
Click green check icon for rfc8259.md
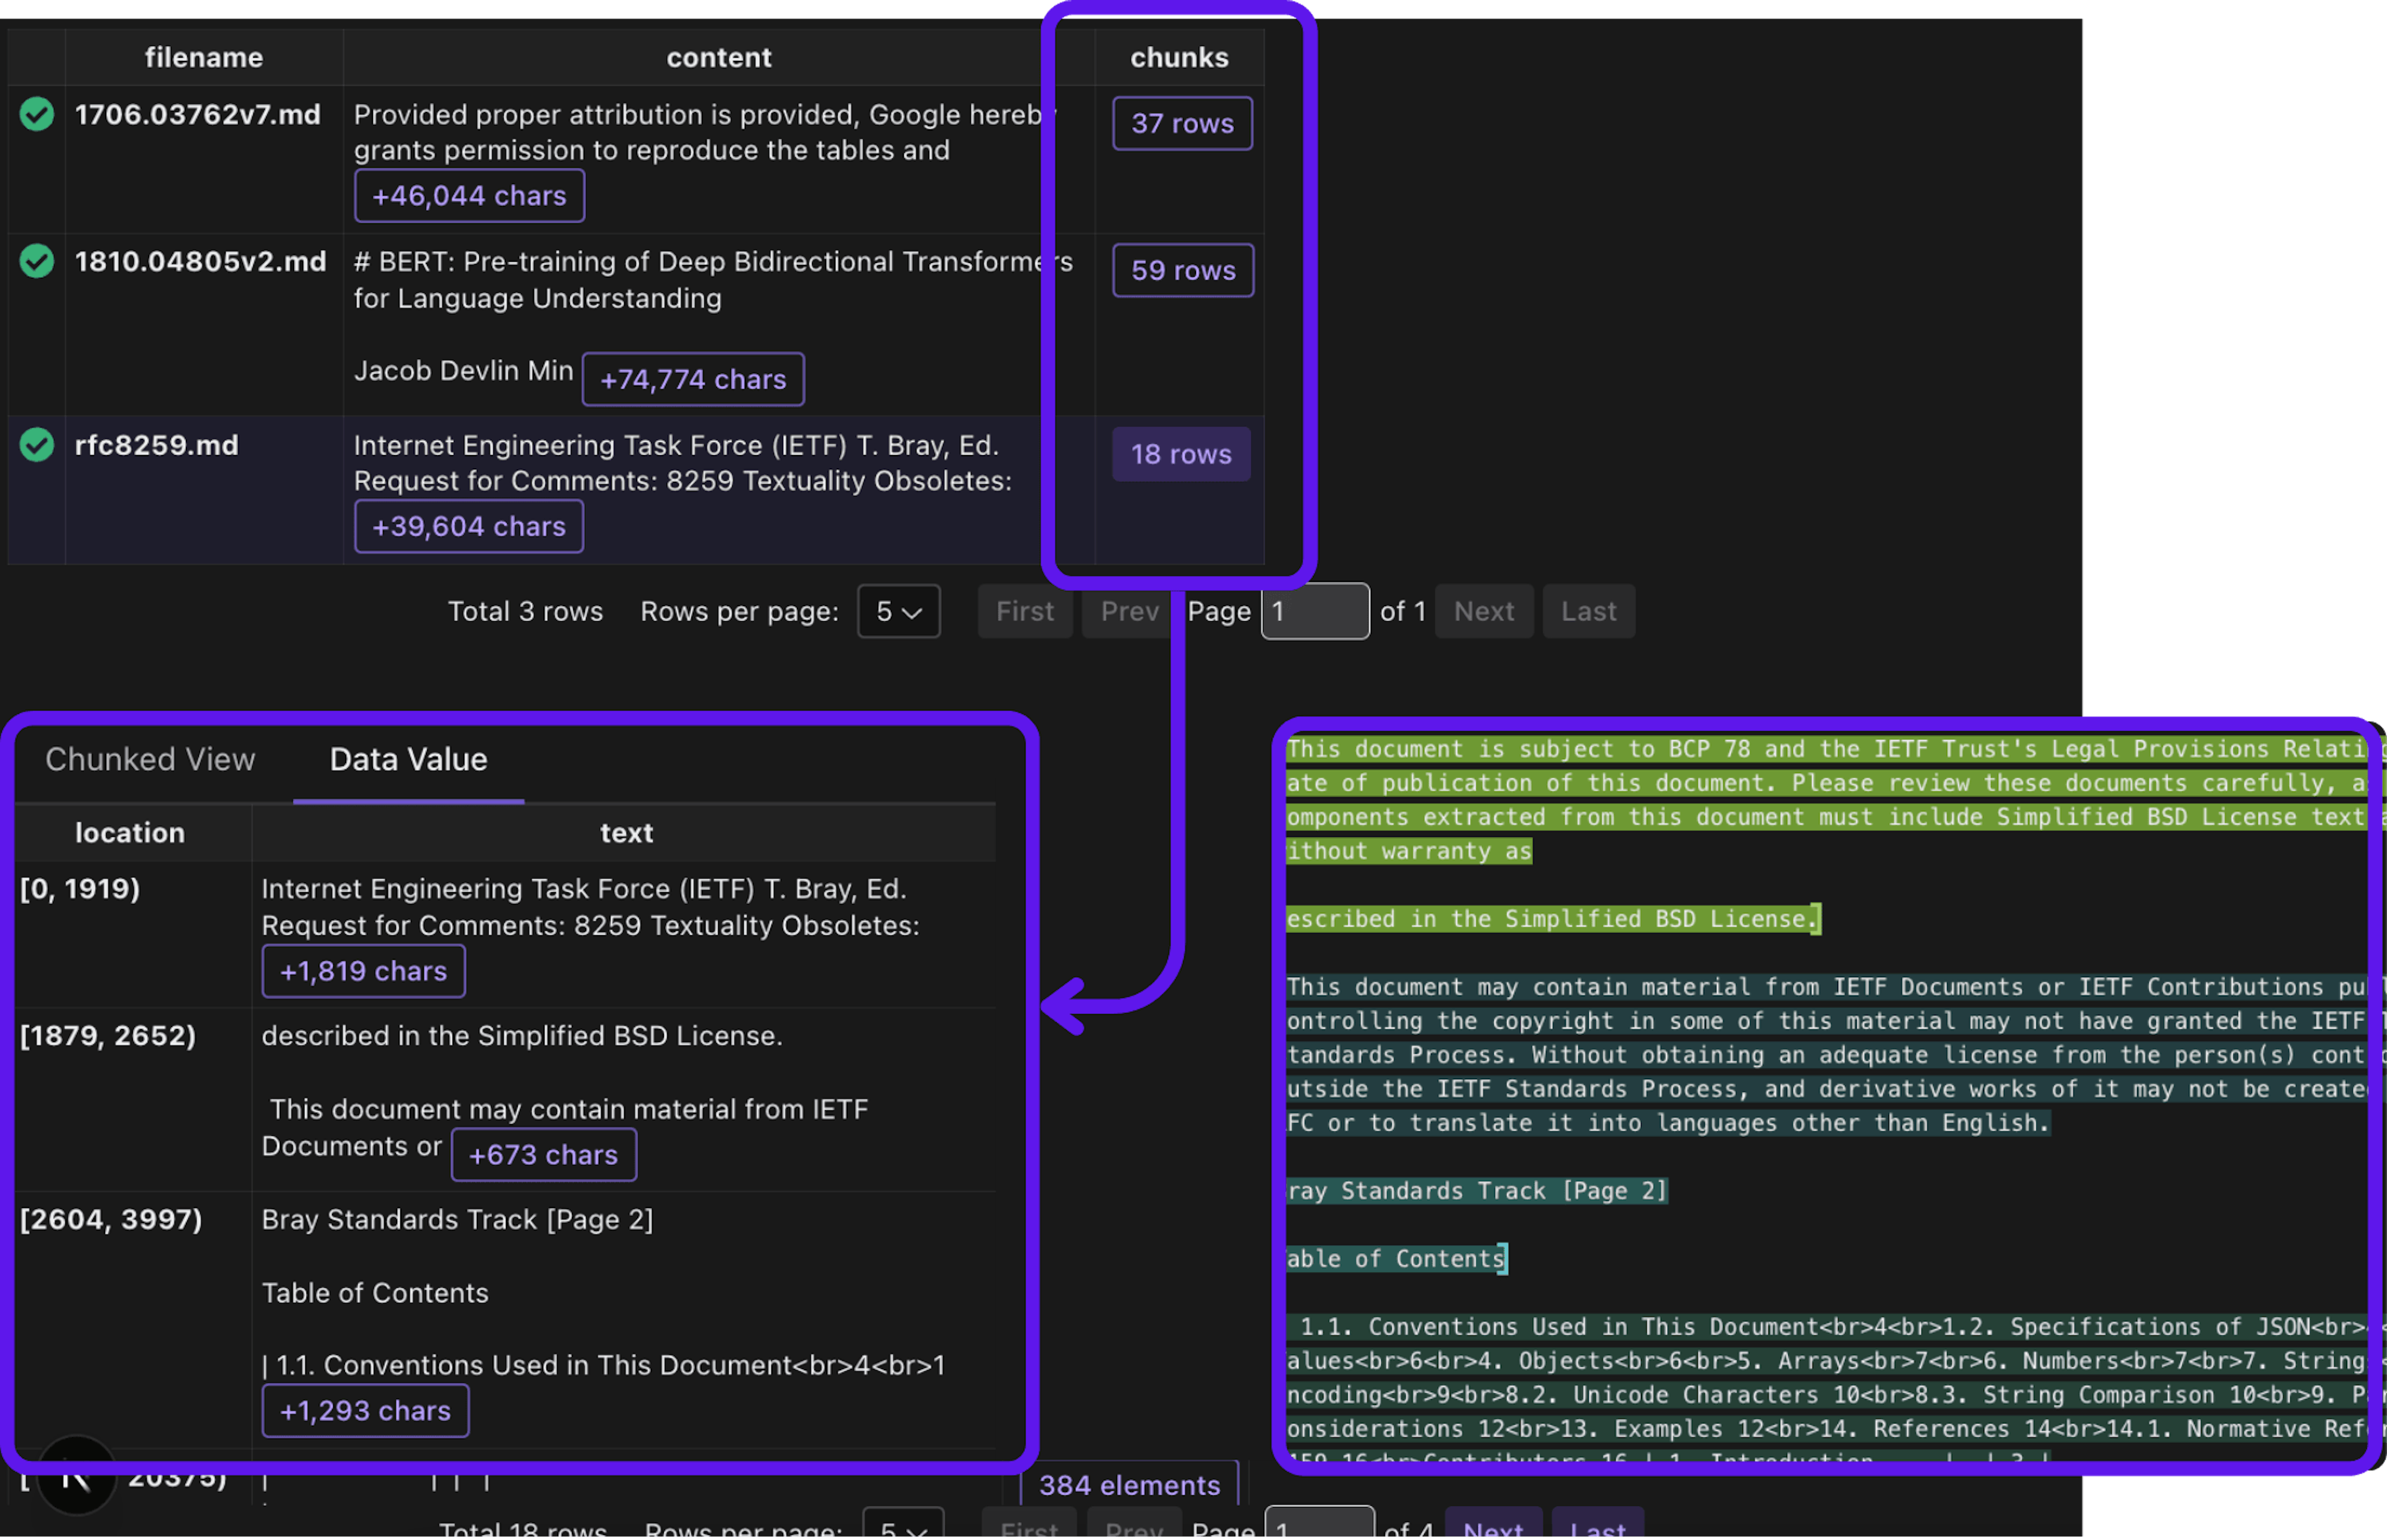[x=37, y=444]
